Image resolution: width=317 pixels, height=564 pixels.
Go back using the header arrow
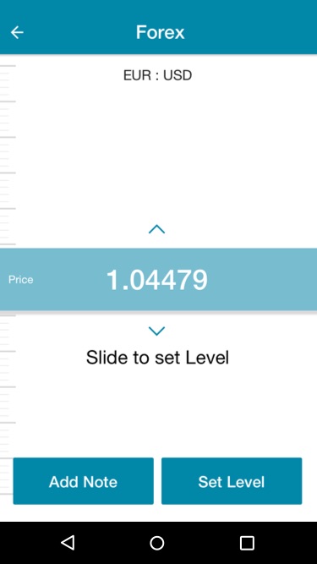coord(17,32)
